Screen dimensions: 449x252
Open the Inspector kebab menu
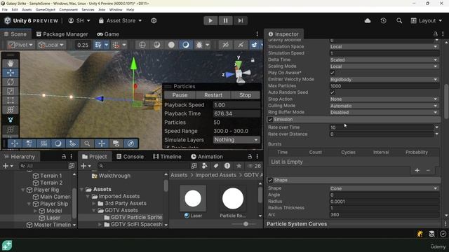point(443,34)
